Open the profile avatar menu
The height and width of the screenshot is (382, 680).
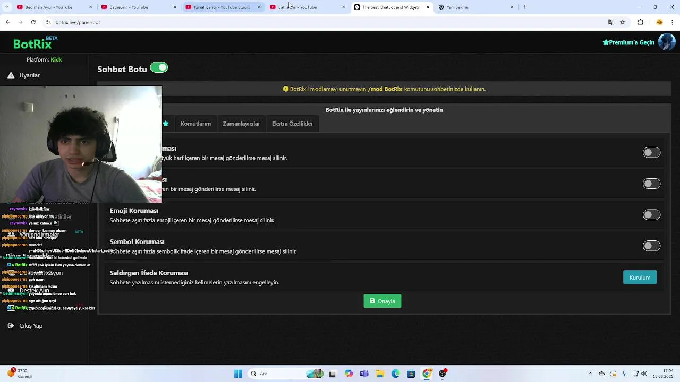point(667,42)
